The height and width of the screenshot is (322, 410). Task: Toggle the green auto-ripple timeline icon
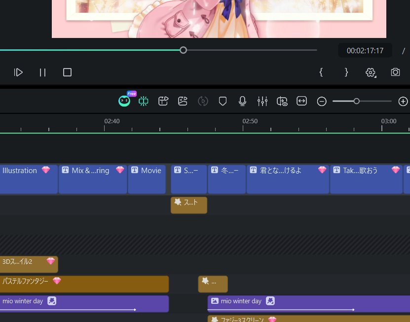[x=144, y=101]
